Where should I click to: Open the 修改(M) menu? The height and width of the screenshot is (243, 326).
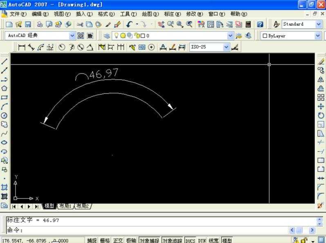click(194, 14)
